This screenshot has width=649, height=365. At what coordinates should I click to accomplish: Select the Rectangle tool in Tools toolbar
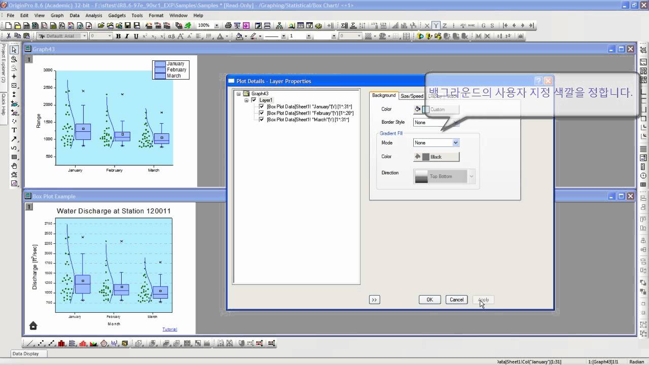click(14, 157)
